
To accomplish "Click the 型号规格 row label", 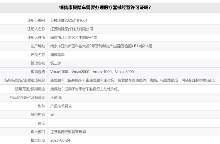I will 38,72.
